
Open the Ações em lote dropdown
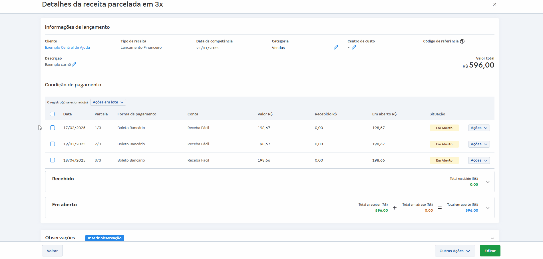(108, 102)
